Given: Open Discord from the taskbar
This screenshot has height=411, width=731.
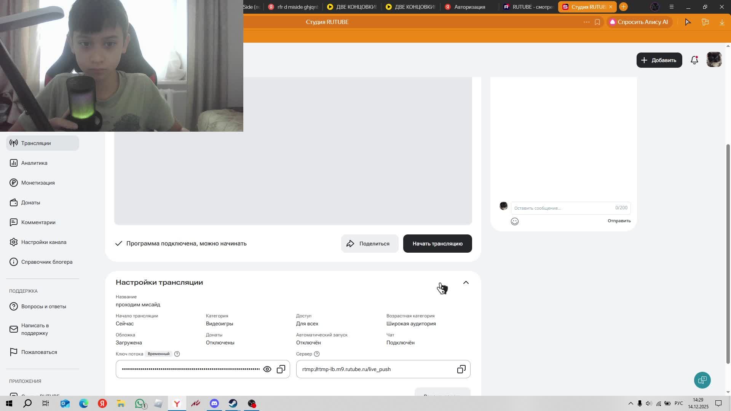Looking at the screenshot, I should pyautogui.click(x=214, y=403).
